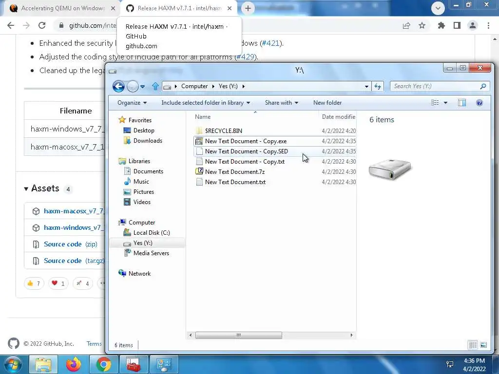This screenshot has height=374, width=499.
Task: Open the Organize menu
Action: 132,103
